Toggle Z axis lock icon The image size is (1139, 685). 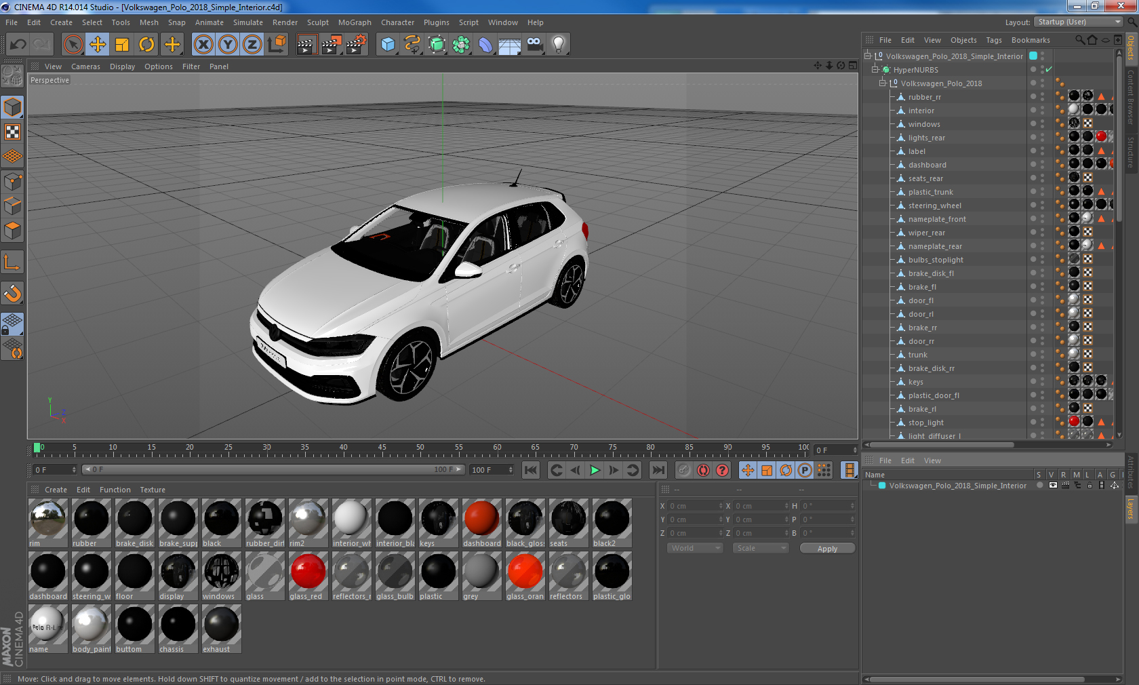(252, 45)
